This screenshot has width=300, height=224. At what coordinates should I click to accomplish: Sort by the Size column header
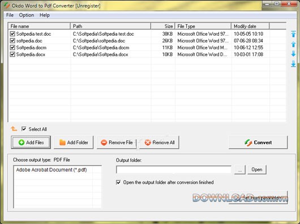pos(163,26)
